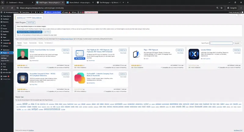Viewport: 244px width, 132px height.
Task: Install Accessible Carousel & Slider plugin
Action: [x=66, y=74]
